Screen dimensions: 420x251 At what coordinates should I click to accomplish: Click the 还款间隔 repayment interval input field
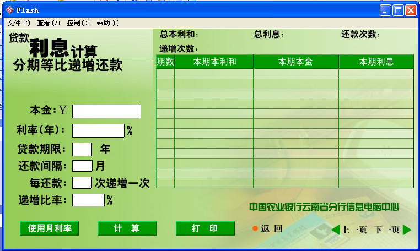(x=83, y=166)
